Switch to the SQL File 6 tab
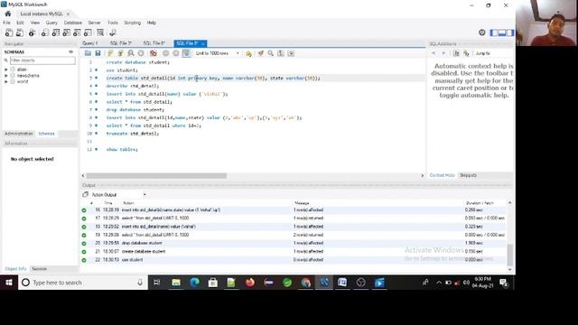578x325 pixels. (x=154, y=43)
